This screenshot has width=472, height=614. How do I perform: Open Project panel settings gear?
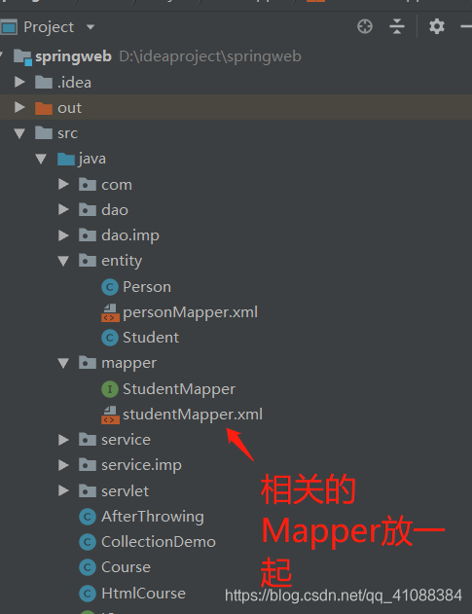(437, 27)
